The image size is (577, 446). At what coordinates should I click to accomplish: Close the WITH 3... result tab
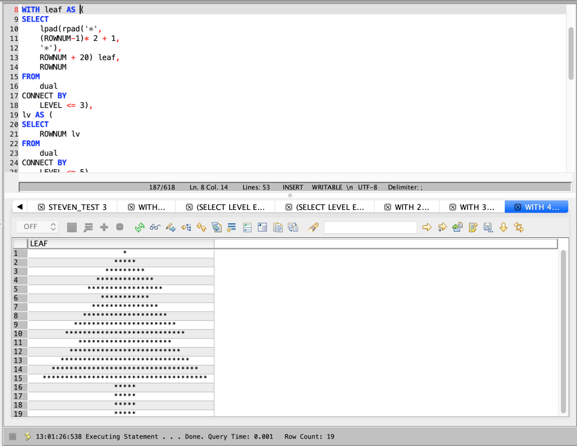tap(453, 207)
